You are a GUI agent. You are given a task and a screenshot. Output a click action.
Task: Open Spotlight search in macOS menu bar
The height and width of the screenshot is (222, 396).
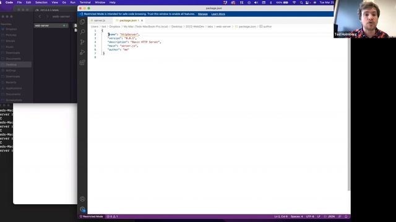point(301,2)
